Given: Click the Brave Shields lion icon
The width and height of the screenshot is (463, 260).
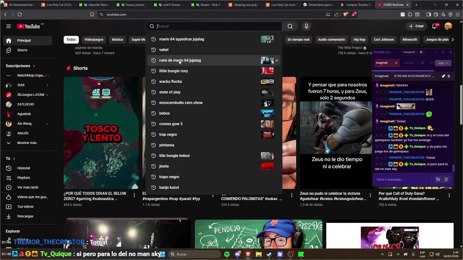Looking at the screenshot, I should 345,14.
